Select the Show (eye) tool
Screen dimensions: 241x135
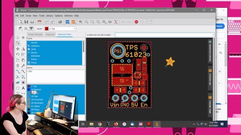point(23,37)
